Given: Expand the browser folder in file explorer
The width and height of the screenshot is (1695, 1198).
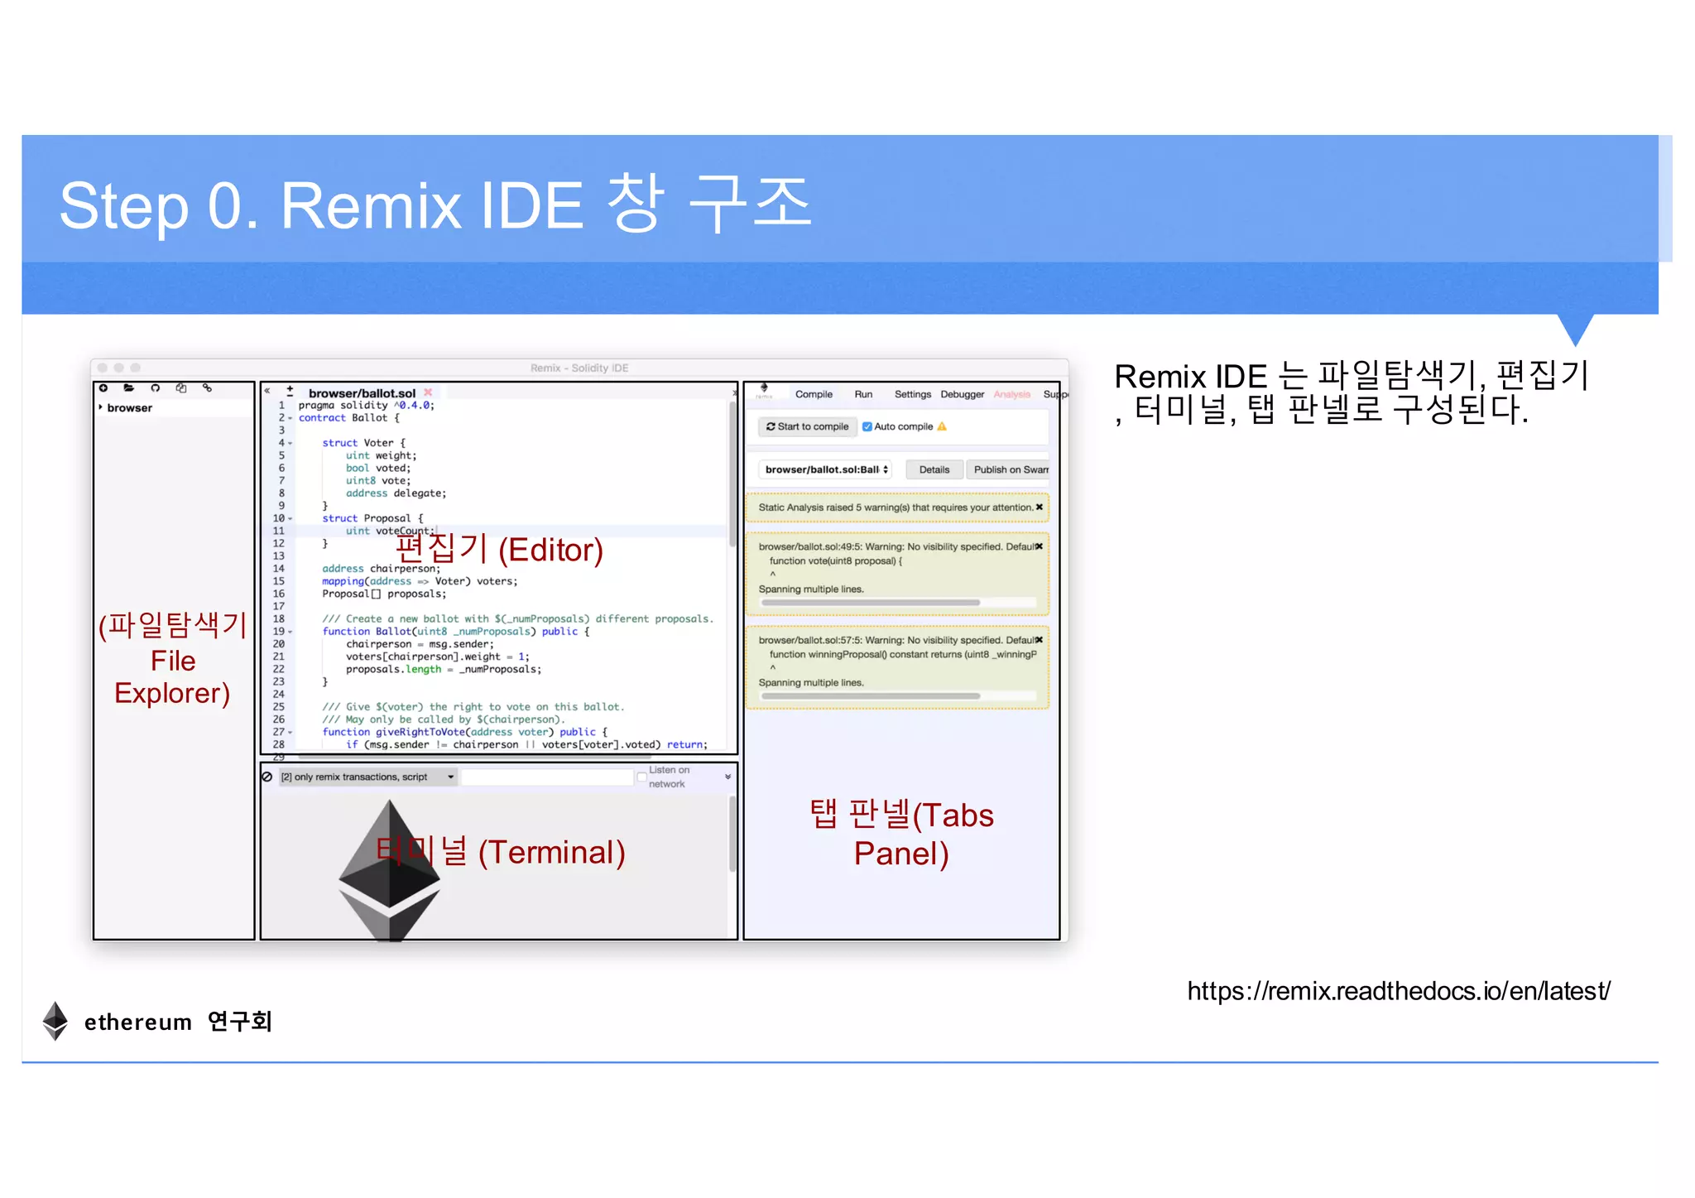Looking at the screenshot, I should click(100, 407).
